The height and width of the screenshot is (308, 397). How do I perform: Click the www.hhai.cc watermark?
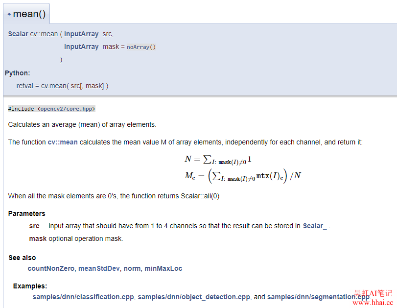[x=373, y=303]
